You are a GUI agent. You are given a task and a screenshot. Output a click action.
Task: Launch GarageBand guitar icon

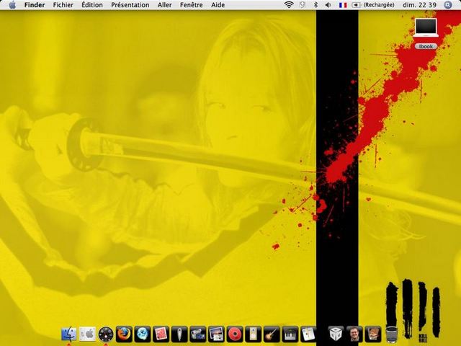[272, 334]
